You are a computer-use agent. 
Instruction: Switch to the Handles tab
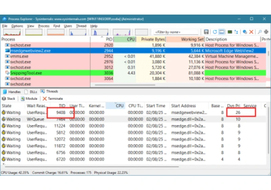point(12,92)
